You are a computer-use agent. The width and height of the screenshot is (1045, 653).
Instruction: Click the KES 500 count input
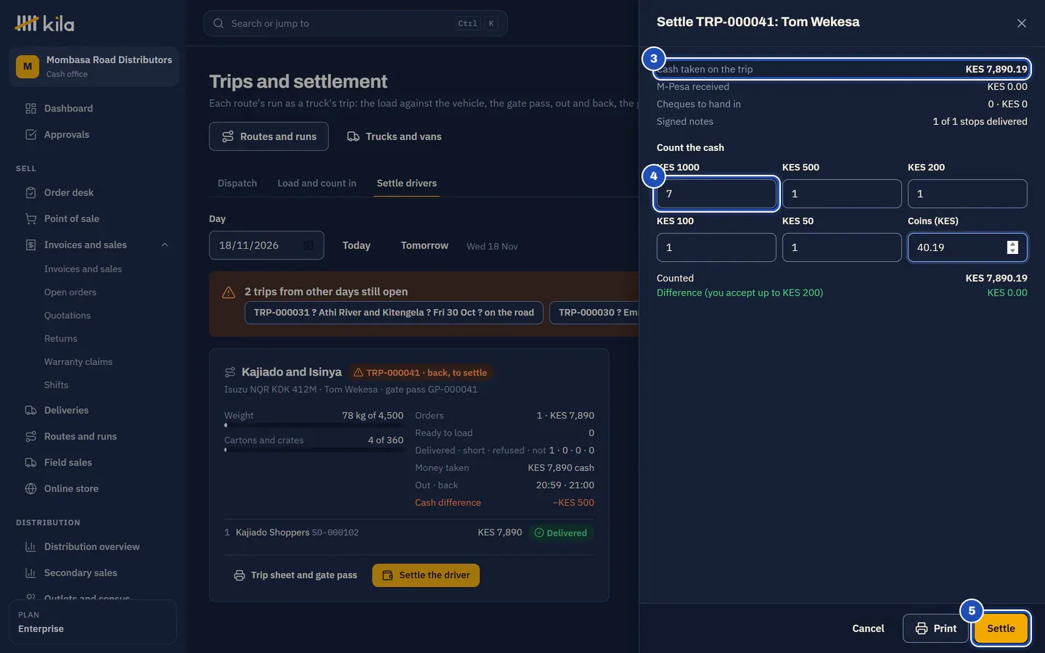pyautogui.click(x=842, y=194)
